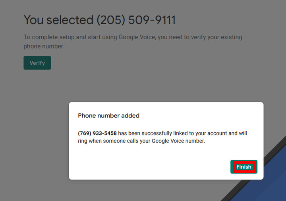This screenshot has width=286, height=201.
Task: Click the 'has been' words after linked number
Action: point(129,133)
